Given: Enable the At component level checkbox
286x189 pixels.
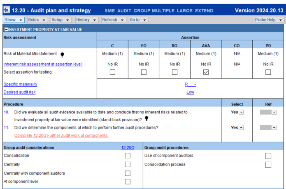Looking at the screenshot, I should click(128, 182).
